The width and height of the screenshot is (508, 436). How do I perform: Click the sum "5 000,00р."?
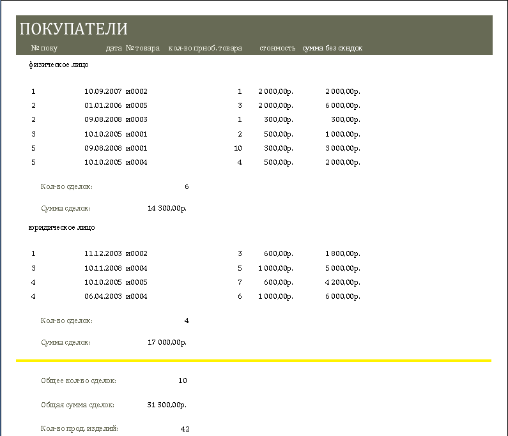343,268
